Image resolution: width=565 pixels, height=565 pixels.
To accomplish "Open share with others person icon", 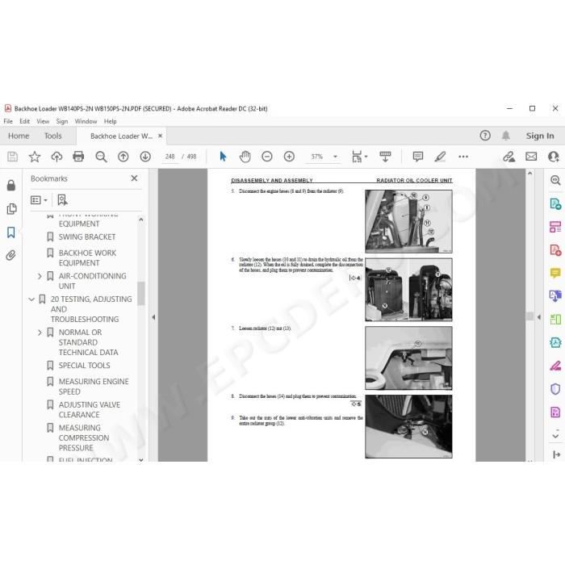I will (554, 157).
